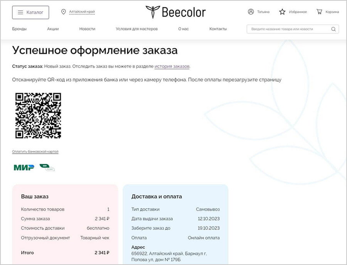This screenshot has height=265, width=347.
Task: Click the Доставка и оплата heading
Action: (157, 196)
